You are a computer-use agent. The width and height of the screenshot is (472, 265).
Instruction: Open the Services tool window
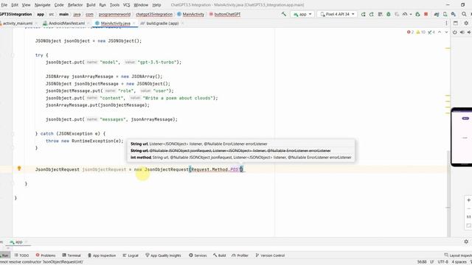pyautogui.click(x=198, y=255)
